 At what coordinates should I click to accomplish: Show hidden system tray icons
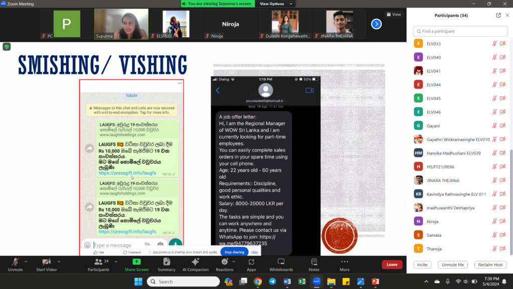426,281
